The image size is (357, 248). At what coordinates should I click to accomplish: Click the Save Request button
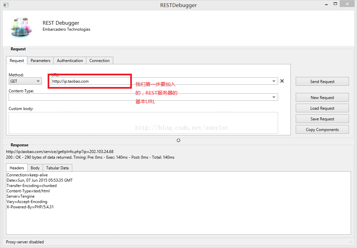pyautogui.click(x=322, y=119)
